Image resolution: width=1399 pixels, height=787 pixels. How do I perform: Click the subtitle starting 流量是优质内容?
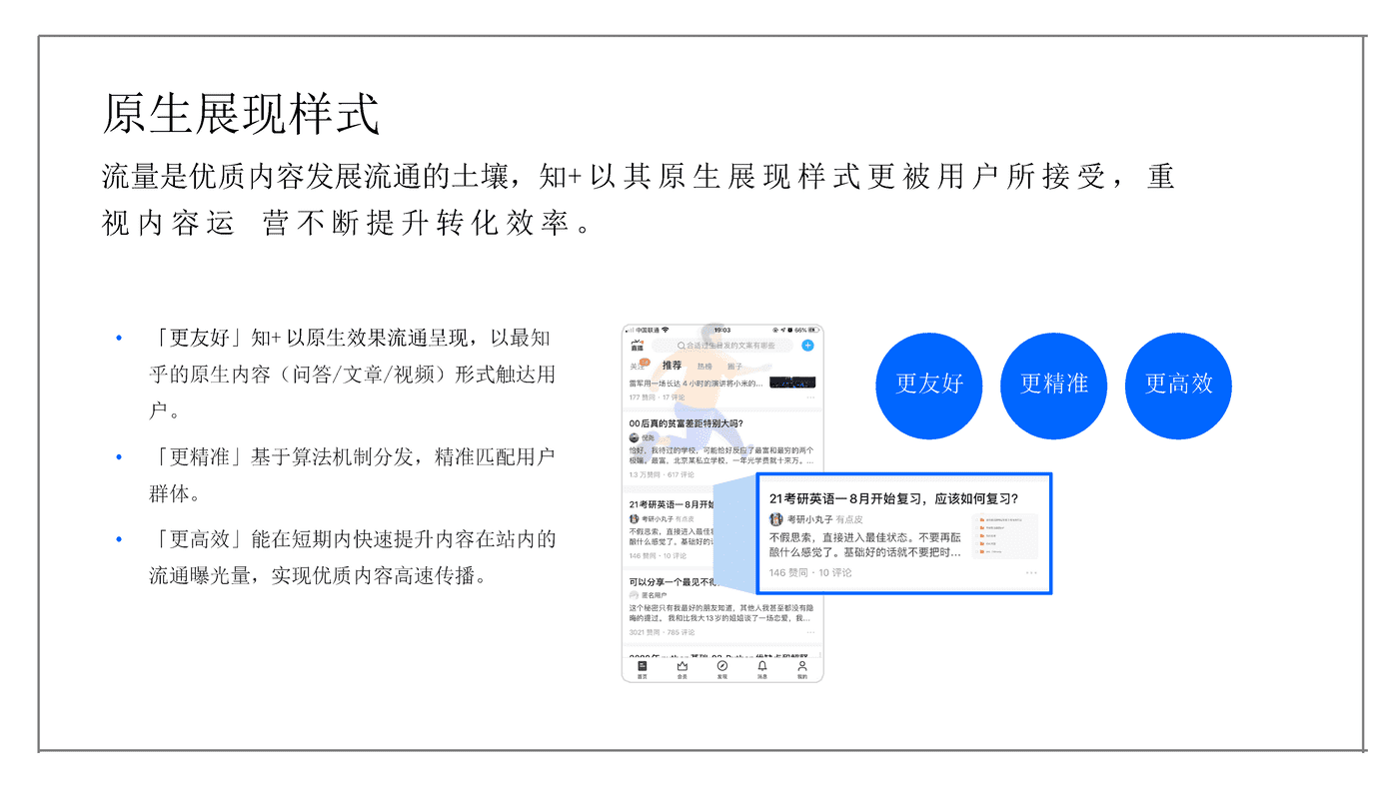[638, 200]
